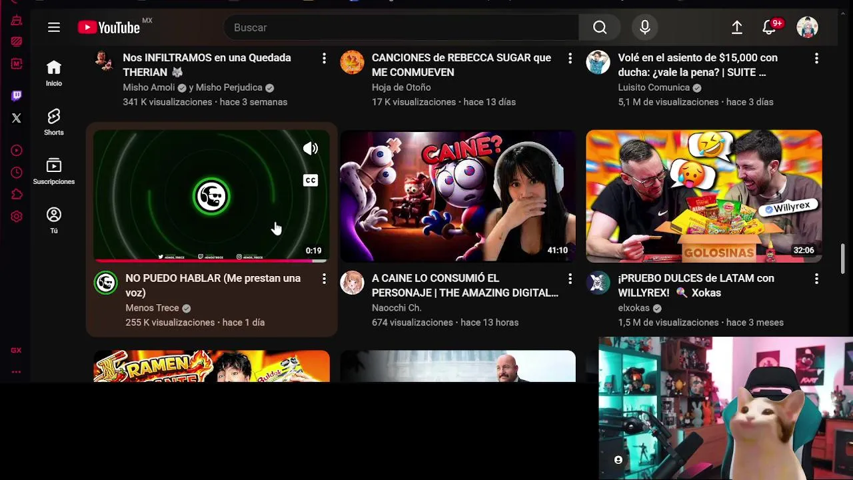
Task: Open Inicio in YouTube sidebar
Action: (x=54, y=73)
